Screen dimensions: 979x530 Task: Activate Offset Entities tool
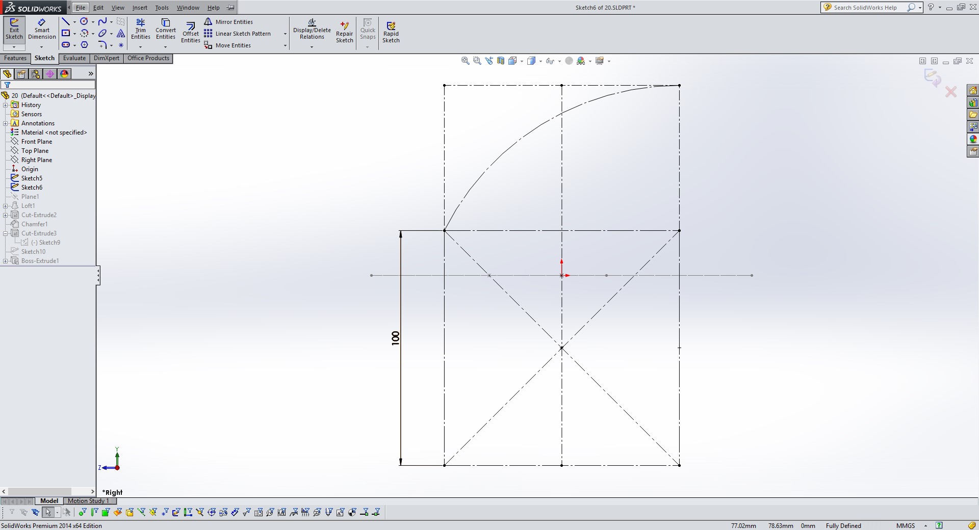[x=190, y=33]
